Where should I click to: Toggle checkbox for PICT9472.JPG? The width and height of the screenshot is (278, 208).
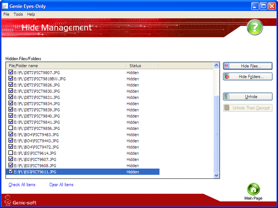pos(11,147)
